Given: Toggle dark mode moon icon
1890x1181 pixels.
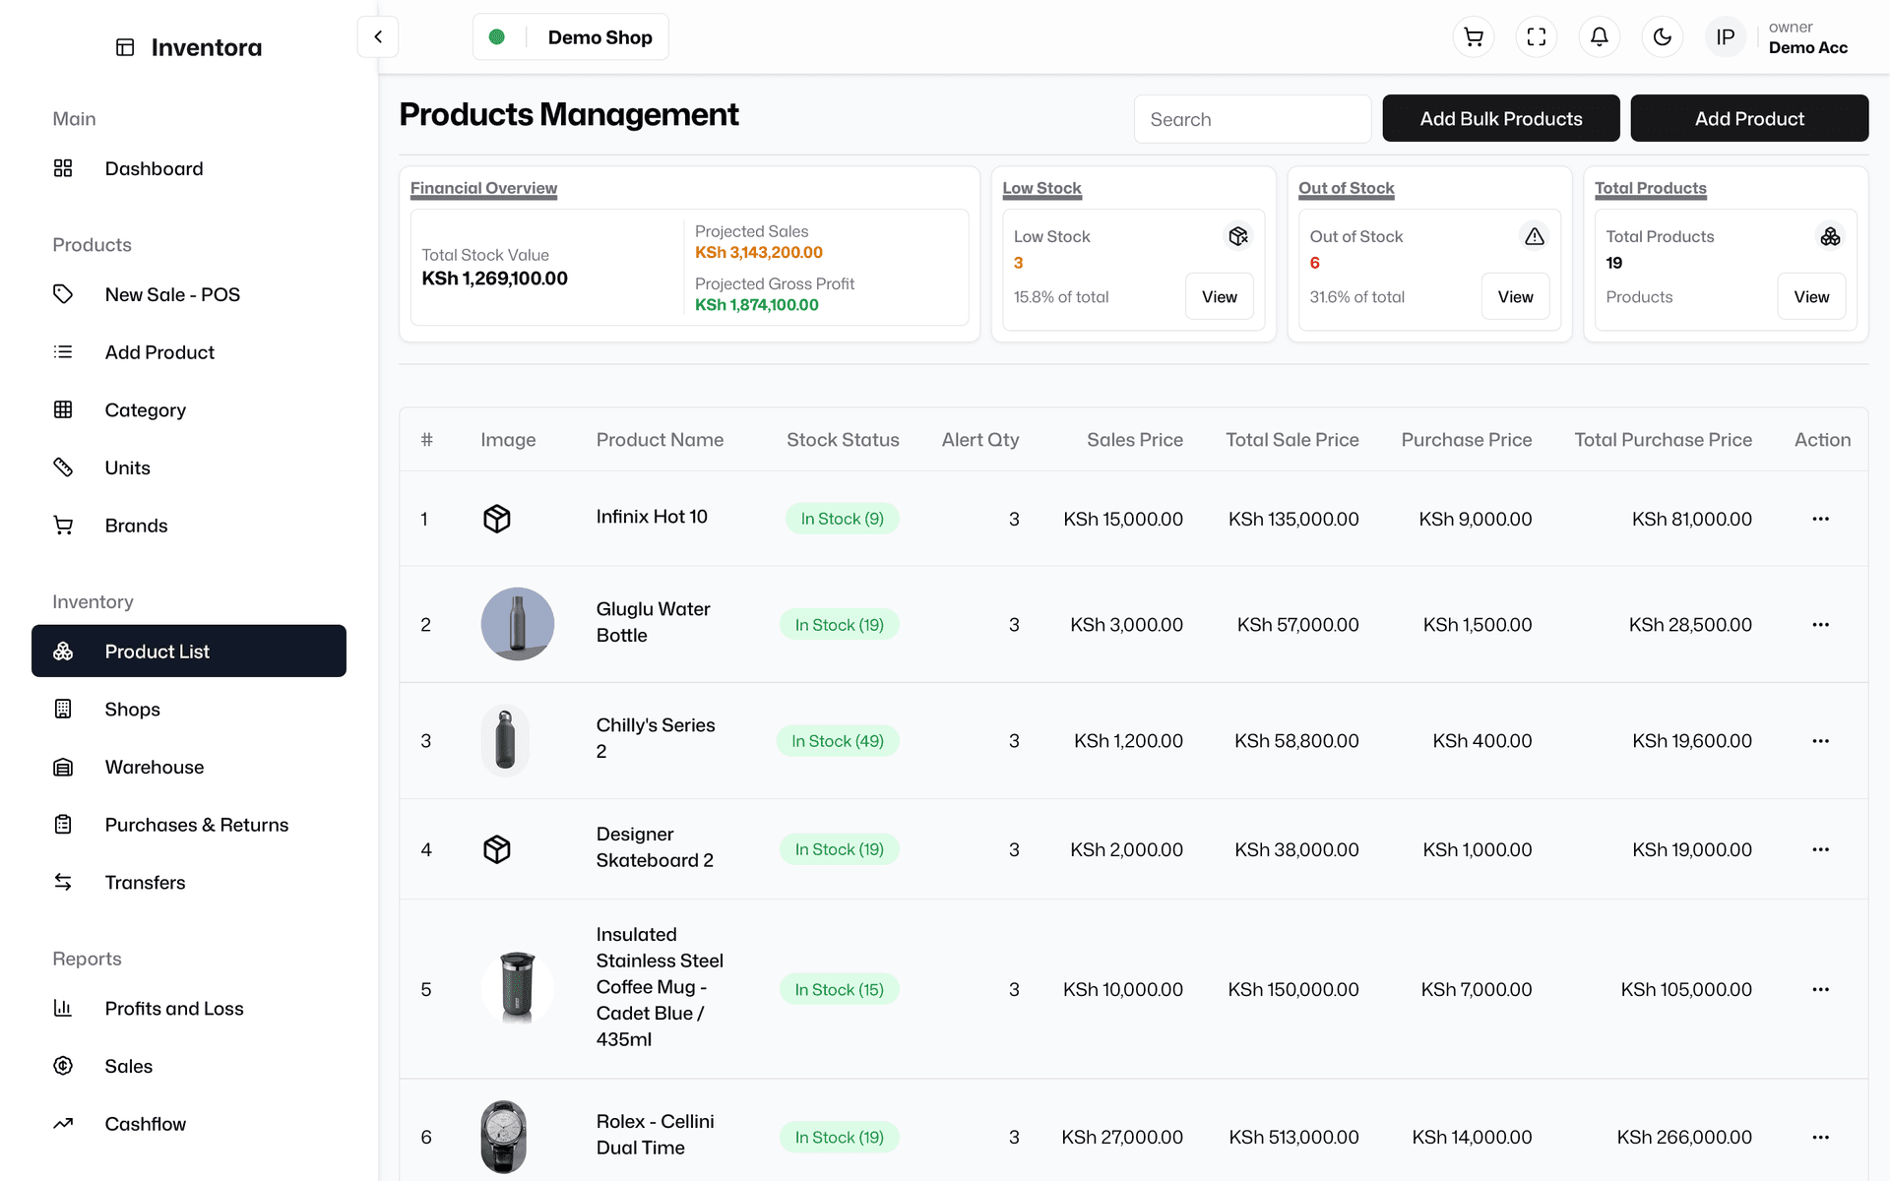Looking at the screenshot, I should (1663, 37).
